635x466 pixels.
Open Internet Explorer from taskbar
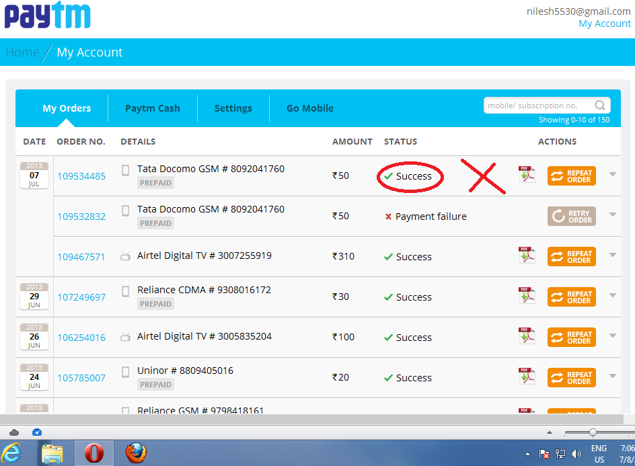click(13, 453)
